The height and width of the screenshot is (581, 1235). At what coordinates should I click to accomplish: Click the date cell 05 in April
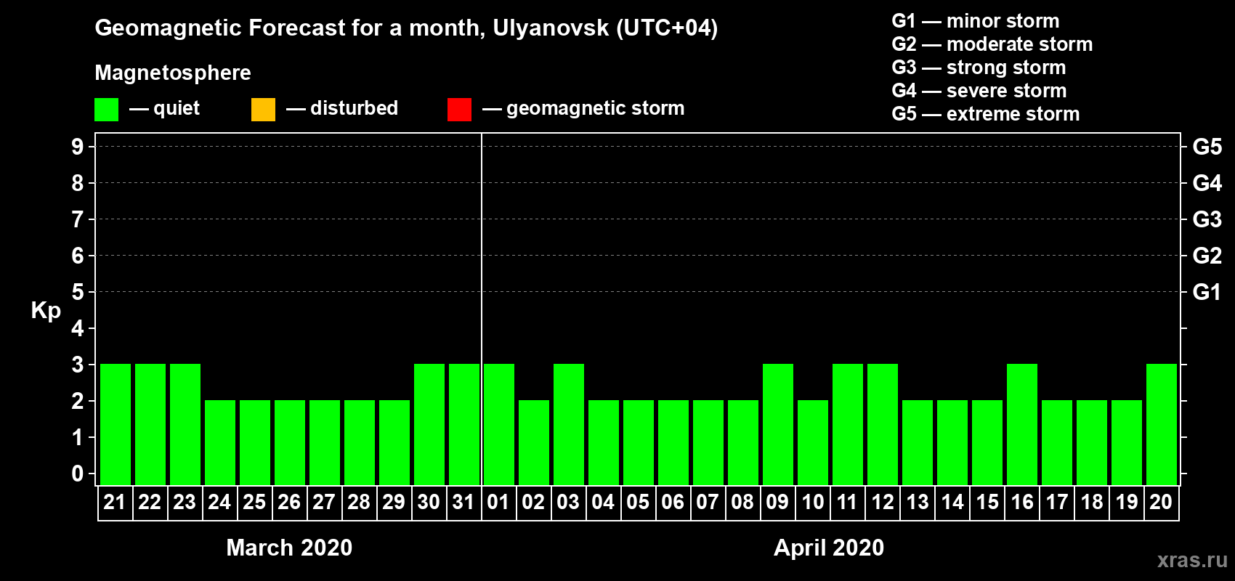pyautogui.click(x=639, y=503)
